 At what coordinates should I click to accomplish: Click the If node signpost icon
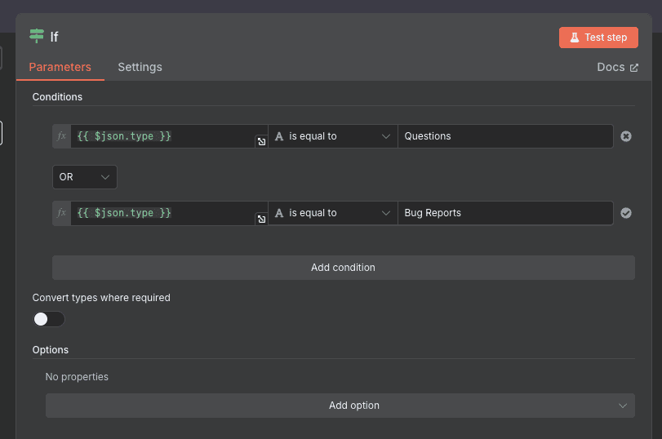37,36
